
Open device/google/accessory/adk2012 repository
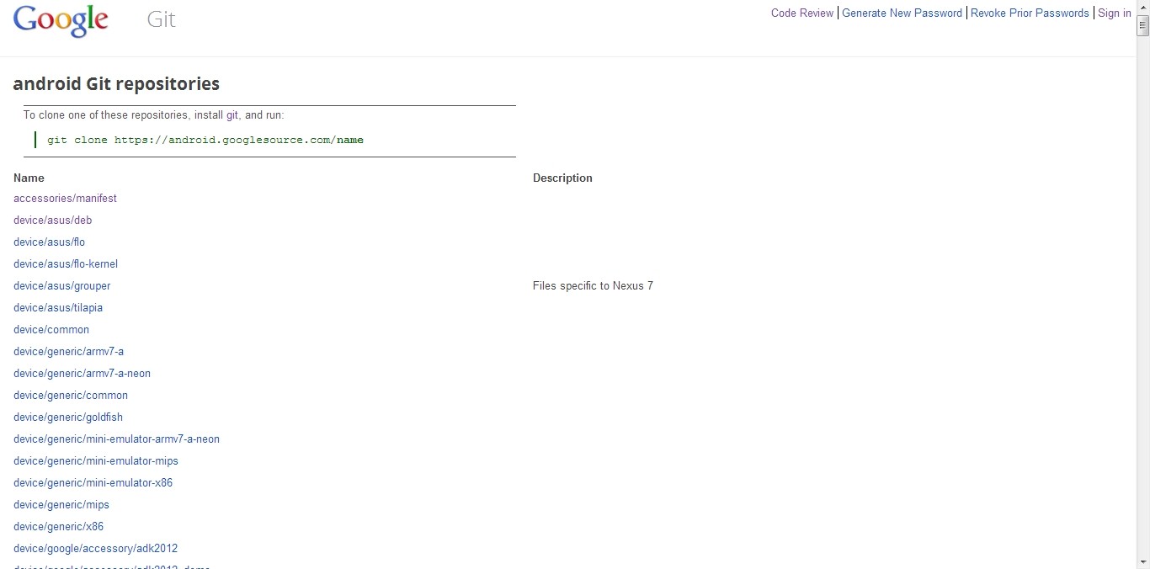point(95,549)
